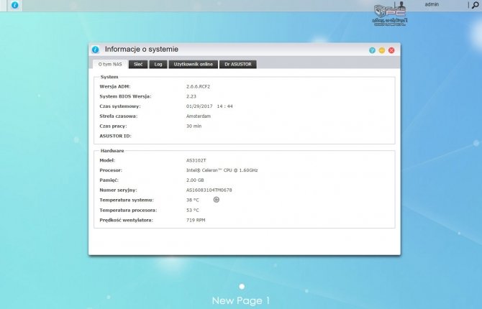Open the admin user menu
482x309 pixels.
pyautogui.click(x=432, y=4)
